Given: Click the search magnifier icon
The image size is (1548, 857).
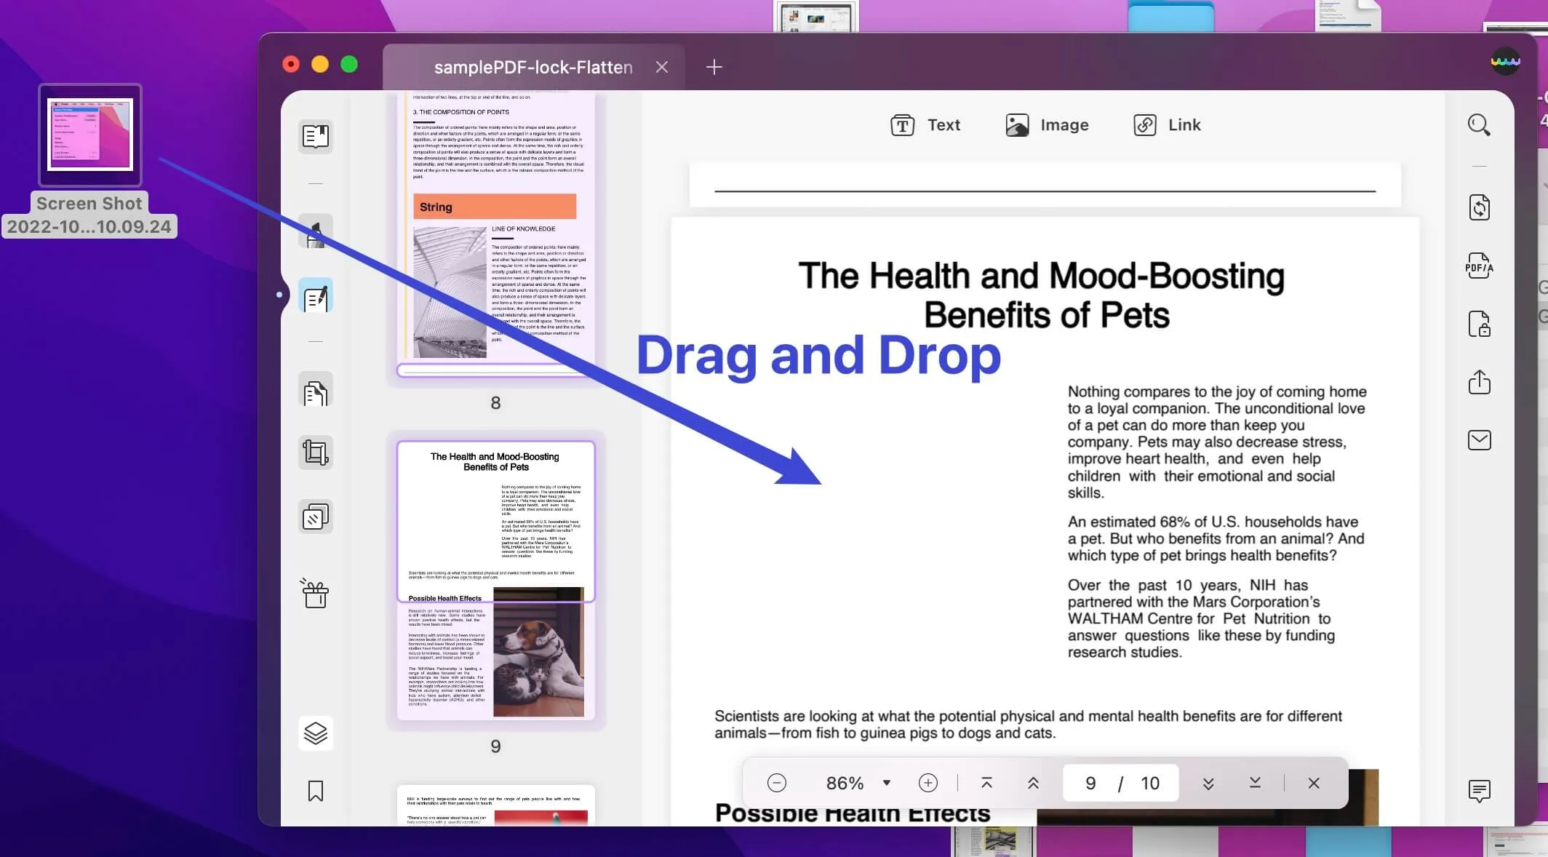Looking at the screenshot, I should point(1478,124).
